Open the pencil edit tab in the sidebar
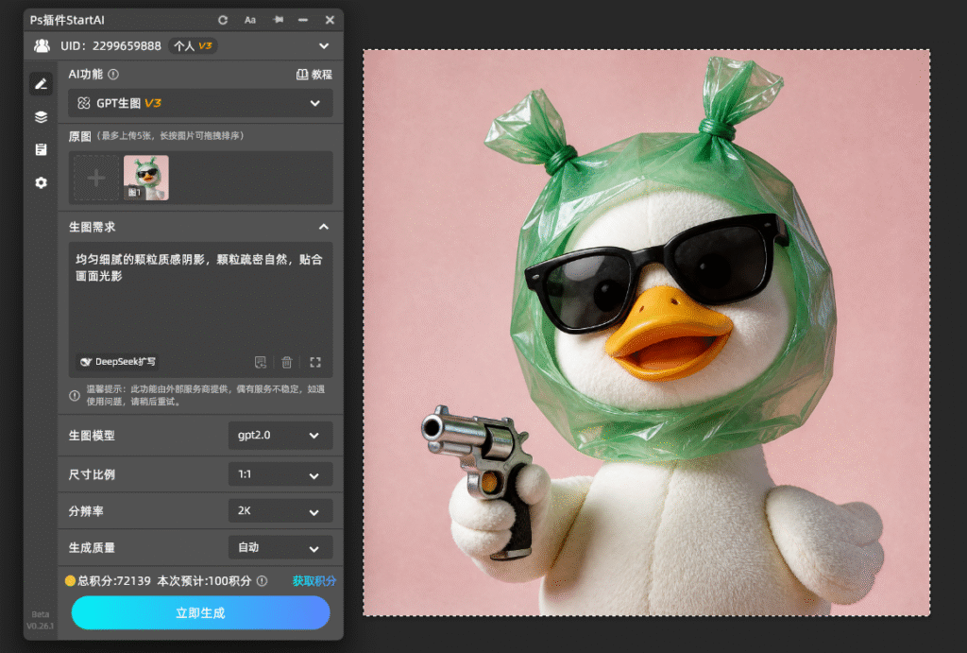This screenshot has width=967, height=653. pos(41,83)
